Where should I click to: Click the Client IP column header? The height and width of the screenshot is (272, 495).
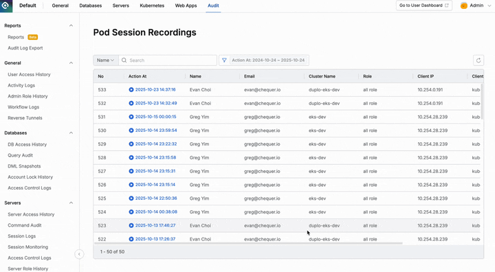426,76
